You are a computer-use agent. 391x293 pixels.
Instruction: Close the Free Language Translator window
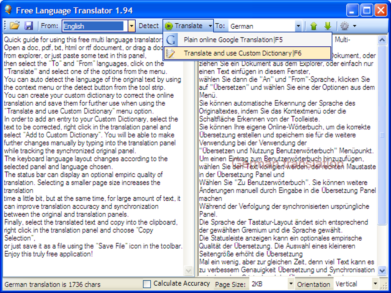point(381,10)
